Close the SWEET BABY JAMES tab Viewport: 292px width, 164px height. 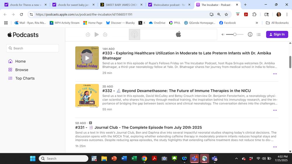(141, 5)
